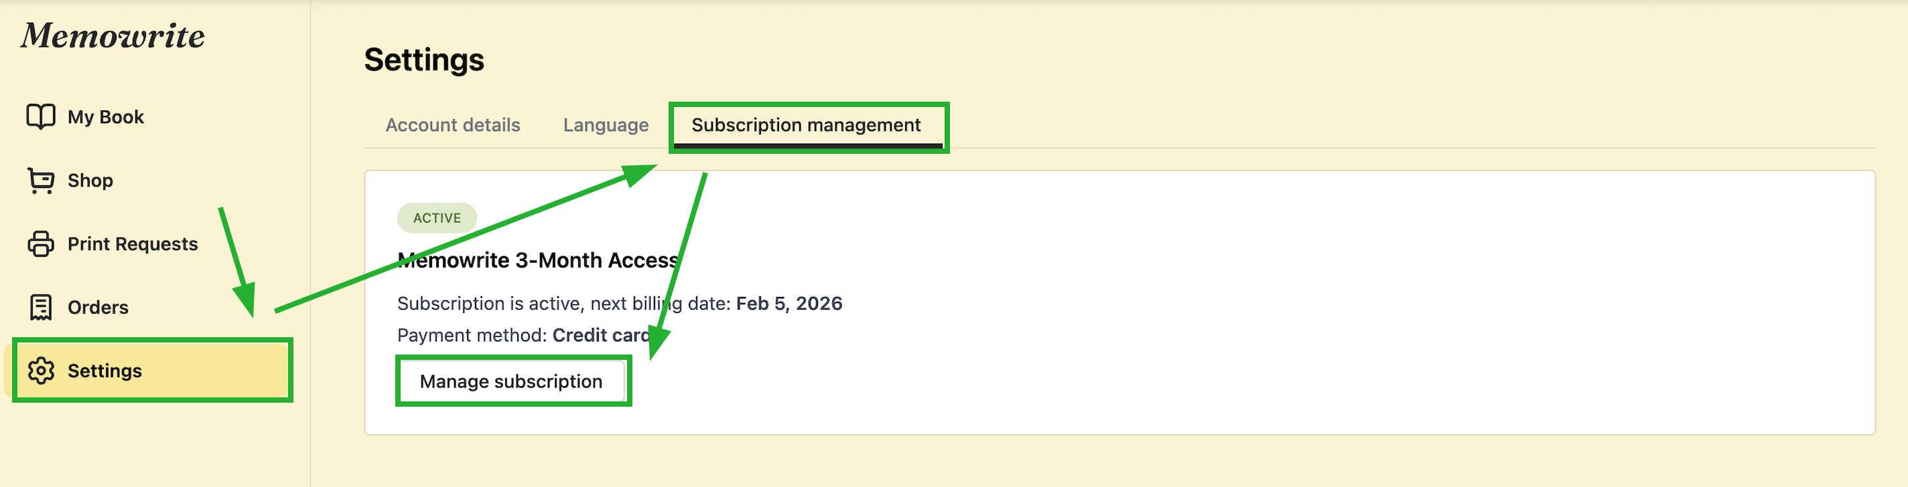Click the ACTIVE status badge
1908x487 pixels.
coord(437,217)
